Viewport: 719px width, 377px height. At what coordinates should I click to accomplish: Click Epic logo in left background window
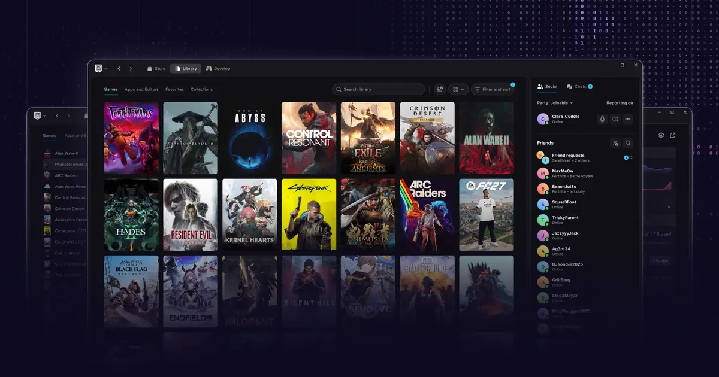point(37,115)
